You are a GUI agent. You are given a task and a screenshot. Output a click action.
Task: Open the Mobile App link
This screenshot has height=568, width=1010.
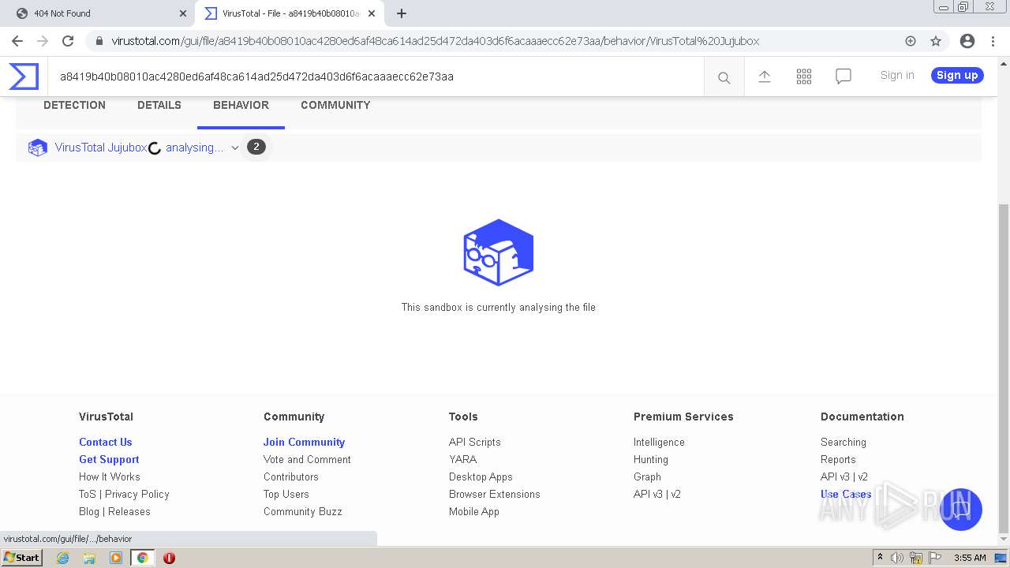pos(474,511)
